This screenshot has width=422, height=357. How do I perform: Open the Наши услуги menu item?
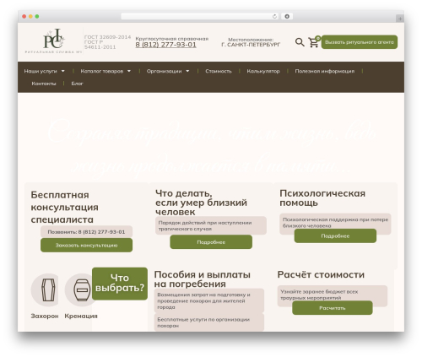click(x=41, y=71)
